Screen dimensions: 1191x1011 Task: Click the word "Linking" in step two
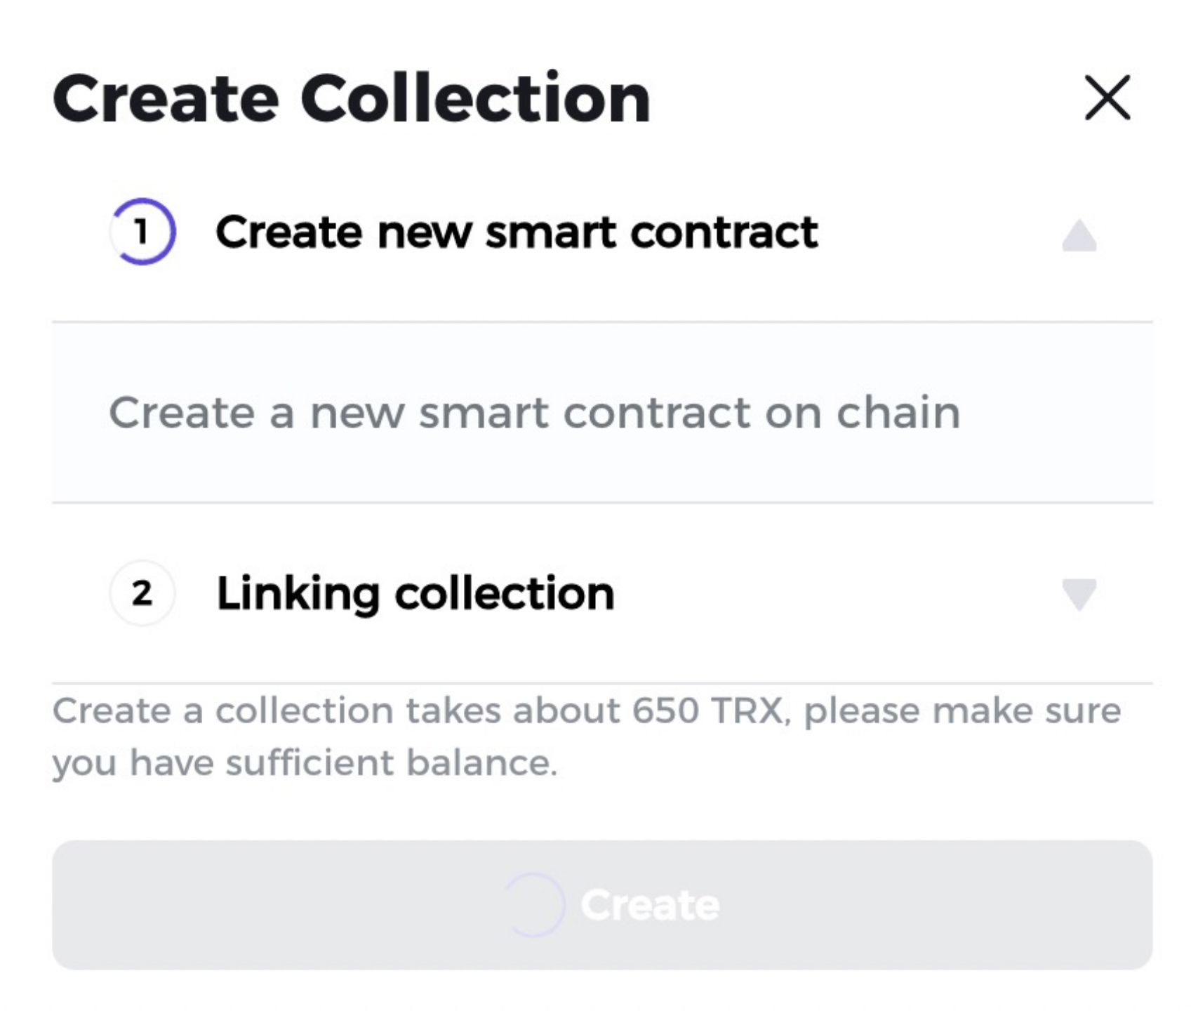point(298,593)
